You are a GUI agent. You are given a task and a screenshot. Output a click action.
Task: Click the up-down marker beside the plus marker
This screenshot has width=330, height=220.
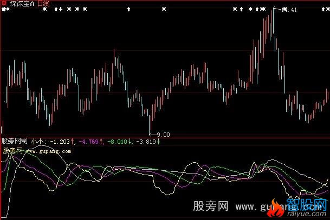56,9
